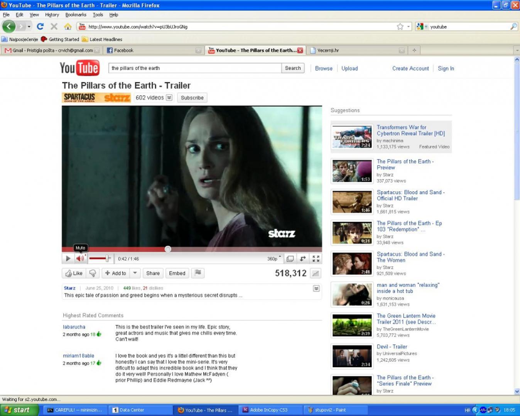Viewport: 520px width, 416px height.
Task: Open the 360p video quality dropdown
Action: pyautogui.click(x=274, y=259)
